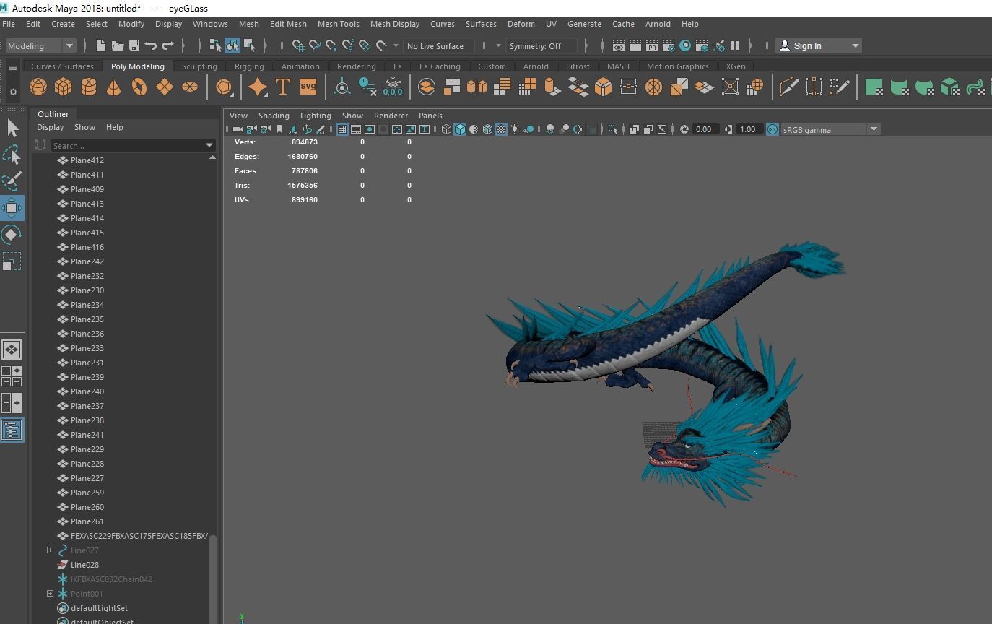Click the SVG import shelf icon
This screenshot has height=624, width=992.
tap(308, 87)
